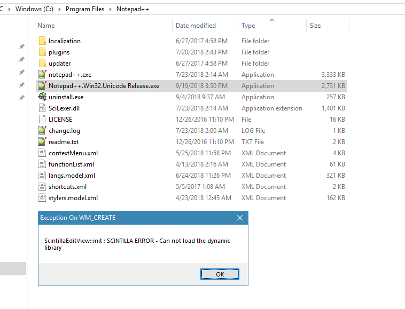
Task: Click the pin icon beside the notepad++.exe row
Action: tap(22, 72)
